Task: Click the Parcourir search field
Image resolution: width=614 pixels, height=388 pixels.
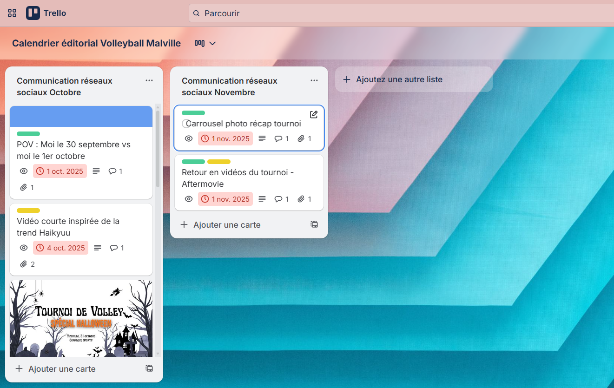Action: point(400,13)
